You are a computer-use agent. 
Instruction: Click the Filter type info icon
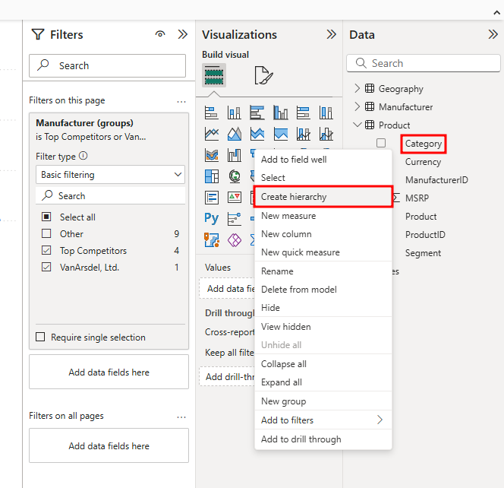click(x=83, y=156)
